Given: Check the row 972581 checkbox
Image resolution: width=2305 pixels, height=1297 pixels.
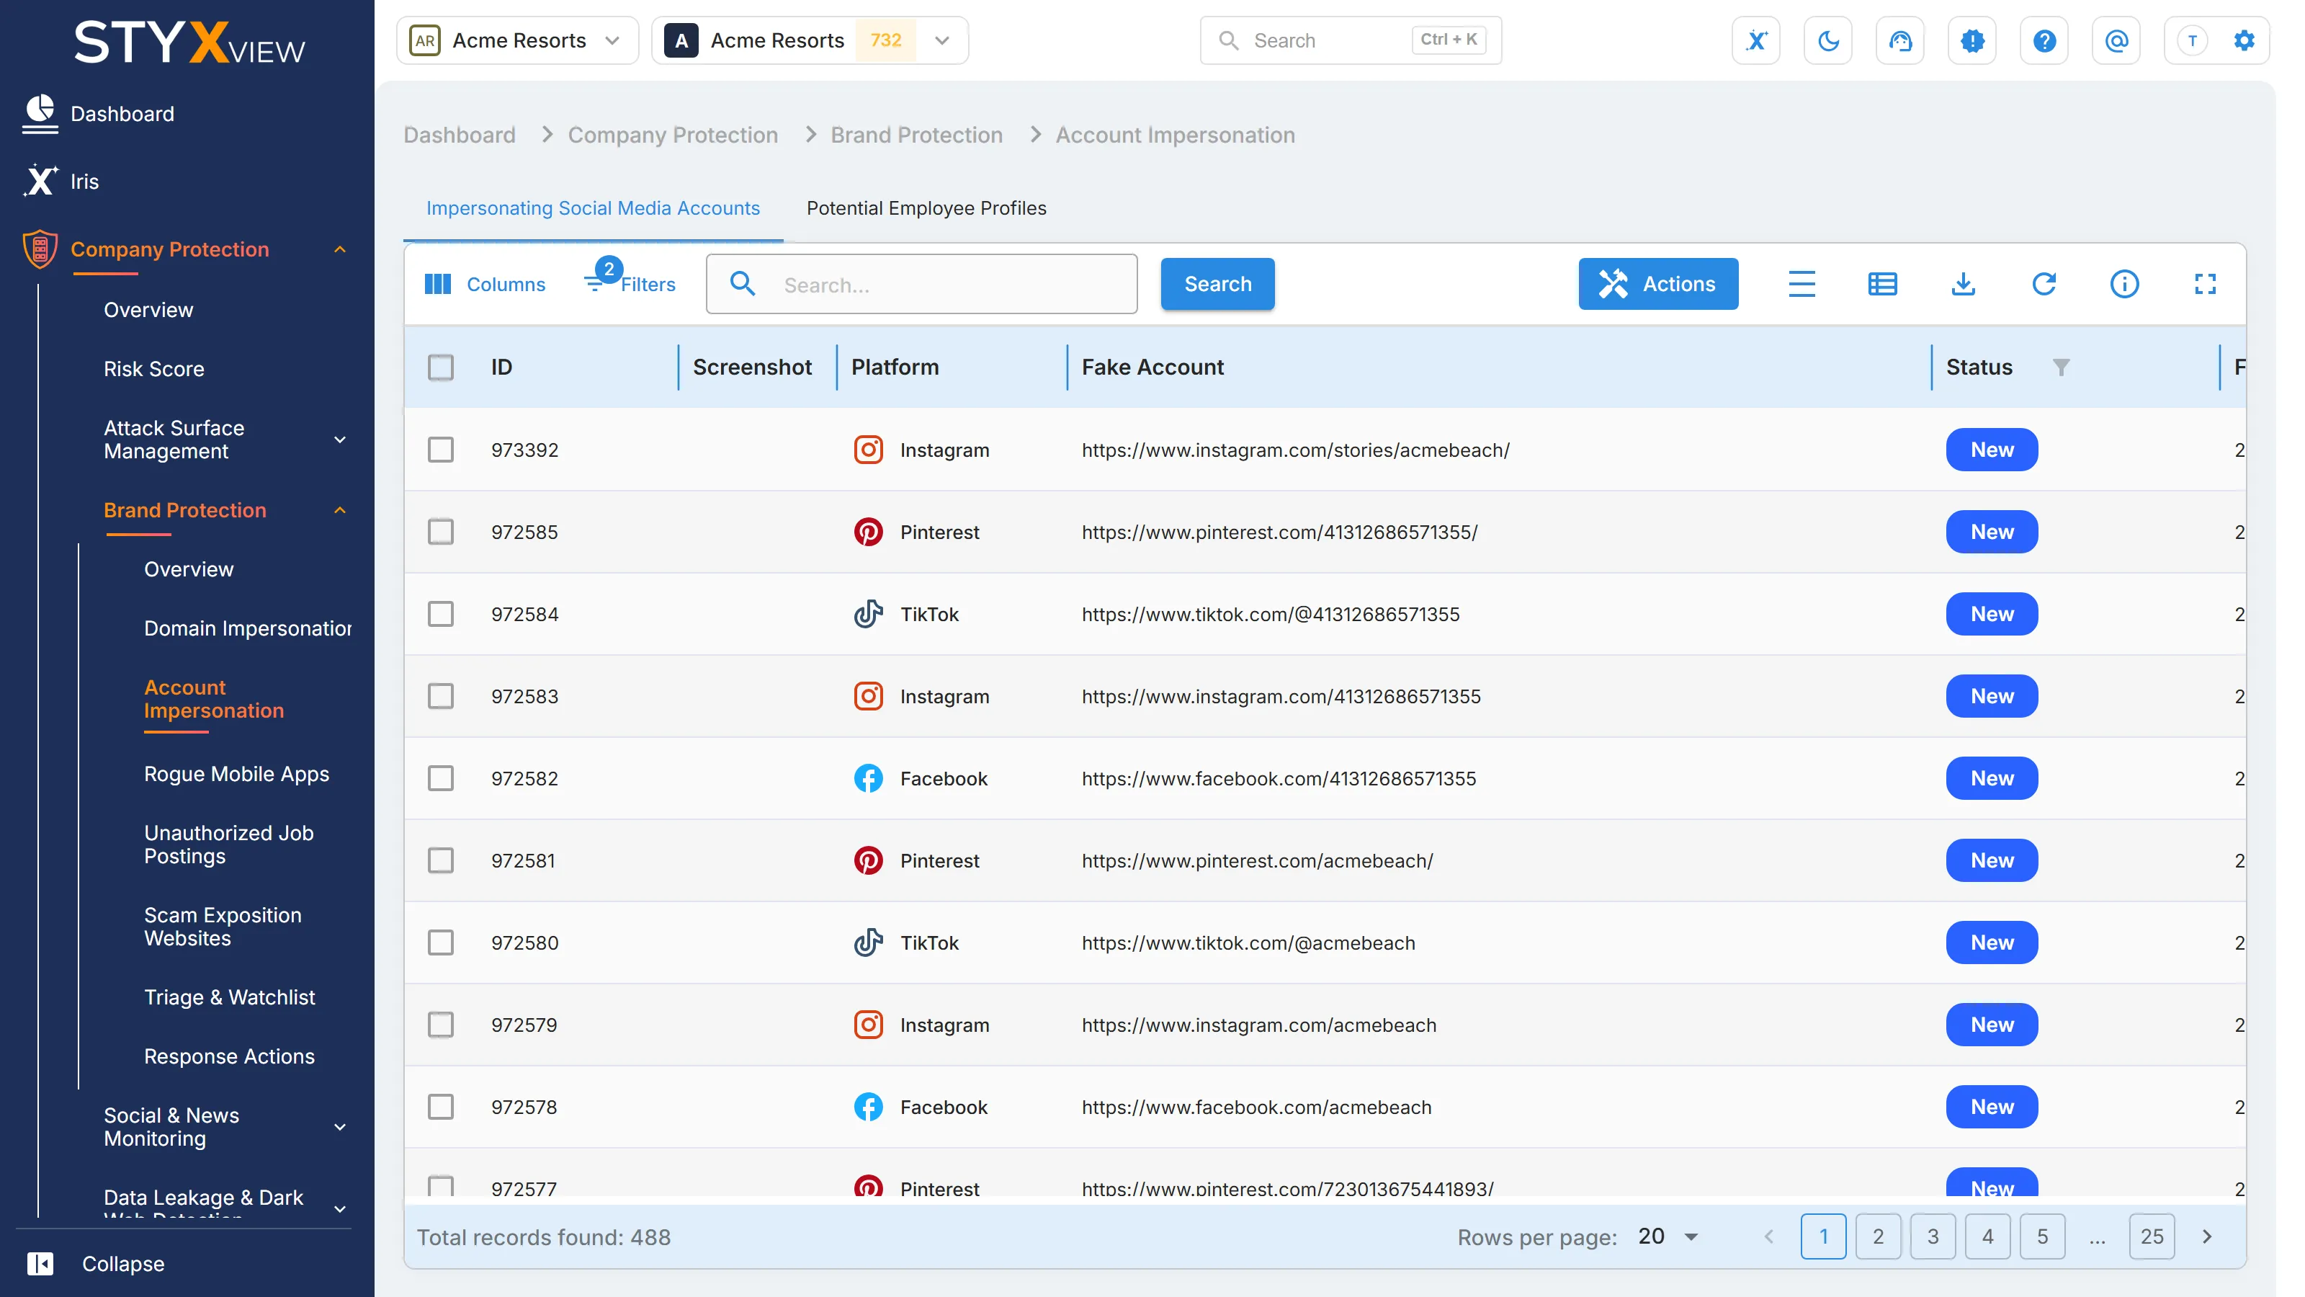Looking at the screenshot, I should click(440, 860).
